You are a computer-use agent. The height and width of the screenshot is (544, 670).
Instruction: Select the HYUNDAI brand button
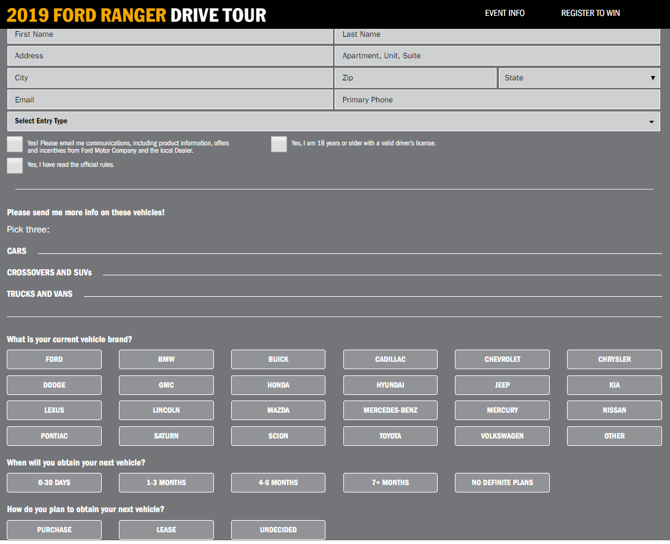coord(390,385)
